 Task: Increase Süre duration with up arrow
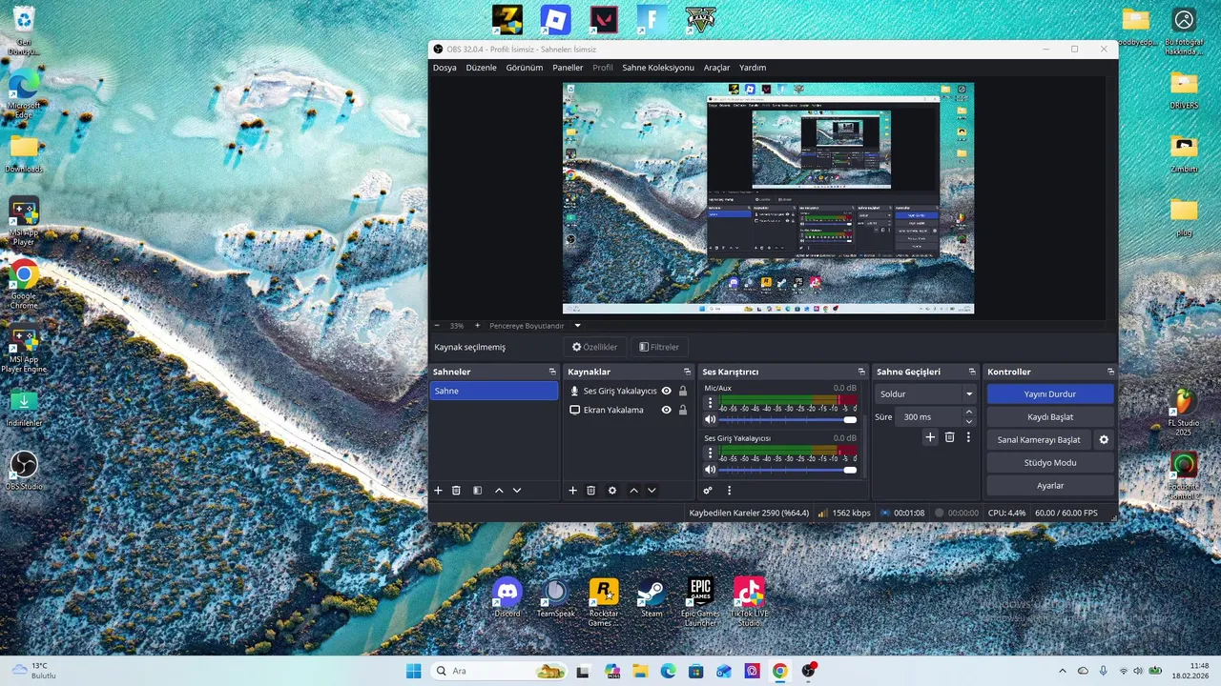point(969,412)
